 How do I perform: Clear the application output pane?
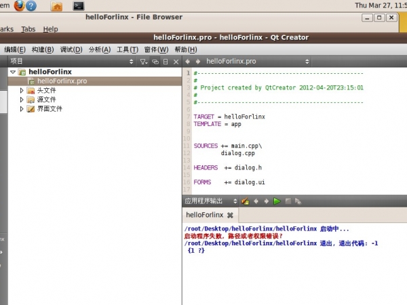[245, 201]
